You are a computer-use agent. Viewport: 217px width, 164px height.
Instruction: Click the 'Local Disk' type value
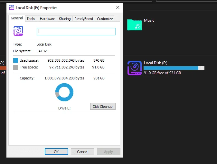(x=44, y=44)
